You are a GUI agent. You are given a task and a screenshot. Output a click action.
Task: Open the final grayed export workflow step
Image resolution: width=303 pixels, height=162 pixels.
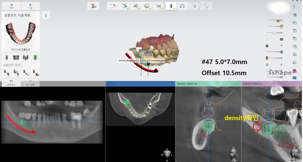[x=206, y=6]
